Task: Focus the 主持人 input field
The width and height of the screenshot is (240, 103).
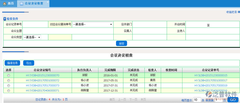Action: coord(213,31)
